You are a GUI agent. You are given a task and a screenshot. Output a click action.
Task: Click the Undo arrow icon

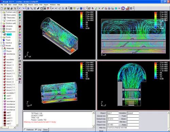point(20,9)
